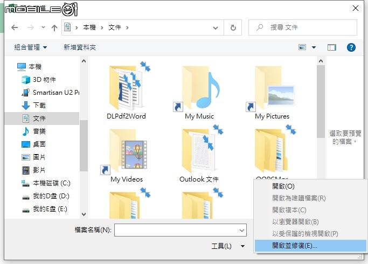368x264 pixels.
Task: Select 本機 in the navigation tree
Action: [29, 67]
